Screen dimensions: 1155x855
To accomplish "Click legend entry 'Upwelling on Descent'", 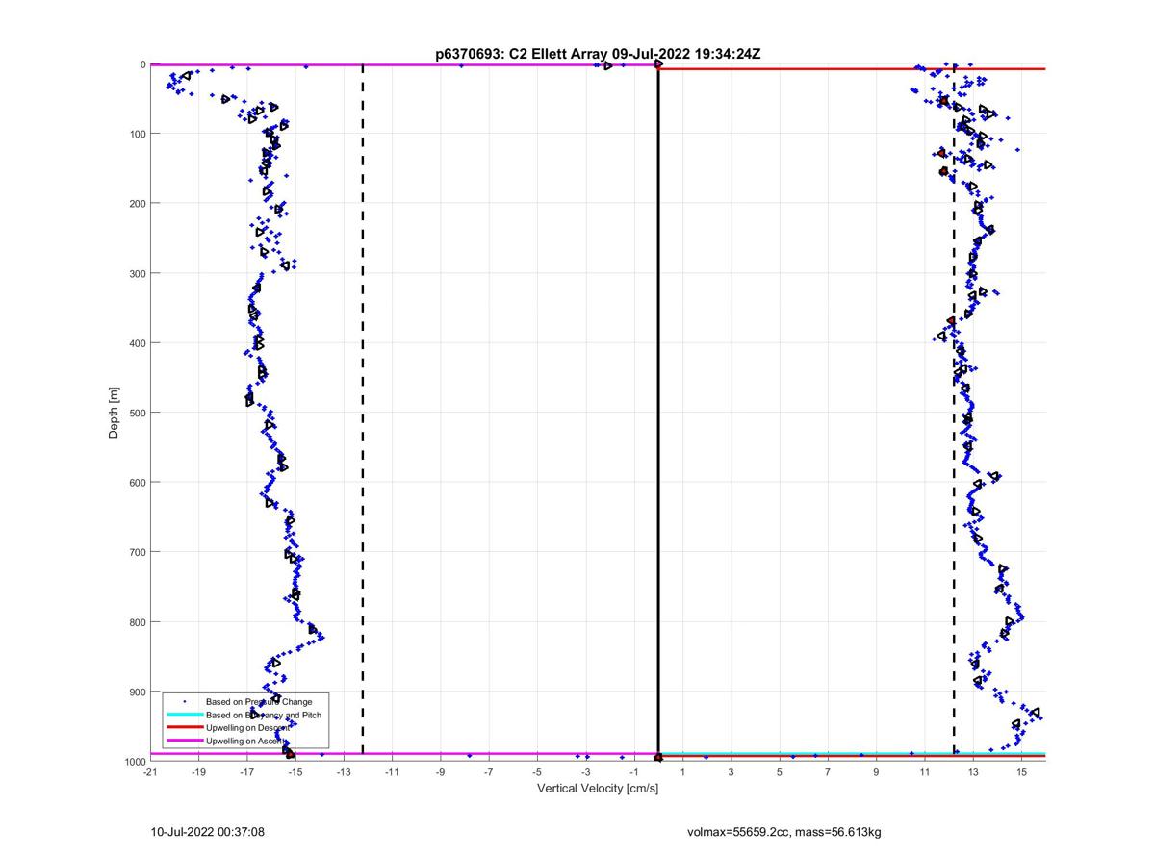I will (x=249, y=727).
